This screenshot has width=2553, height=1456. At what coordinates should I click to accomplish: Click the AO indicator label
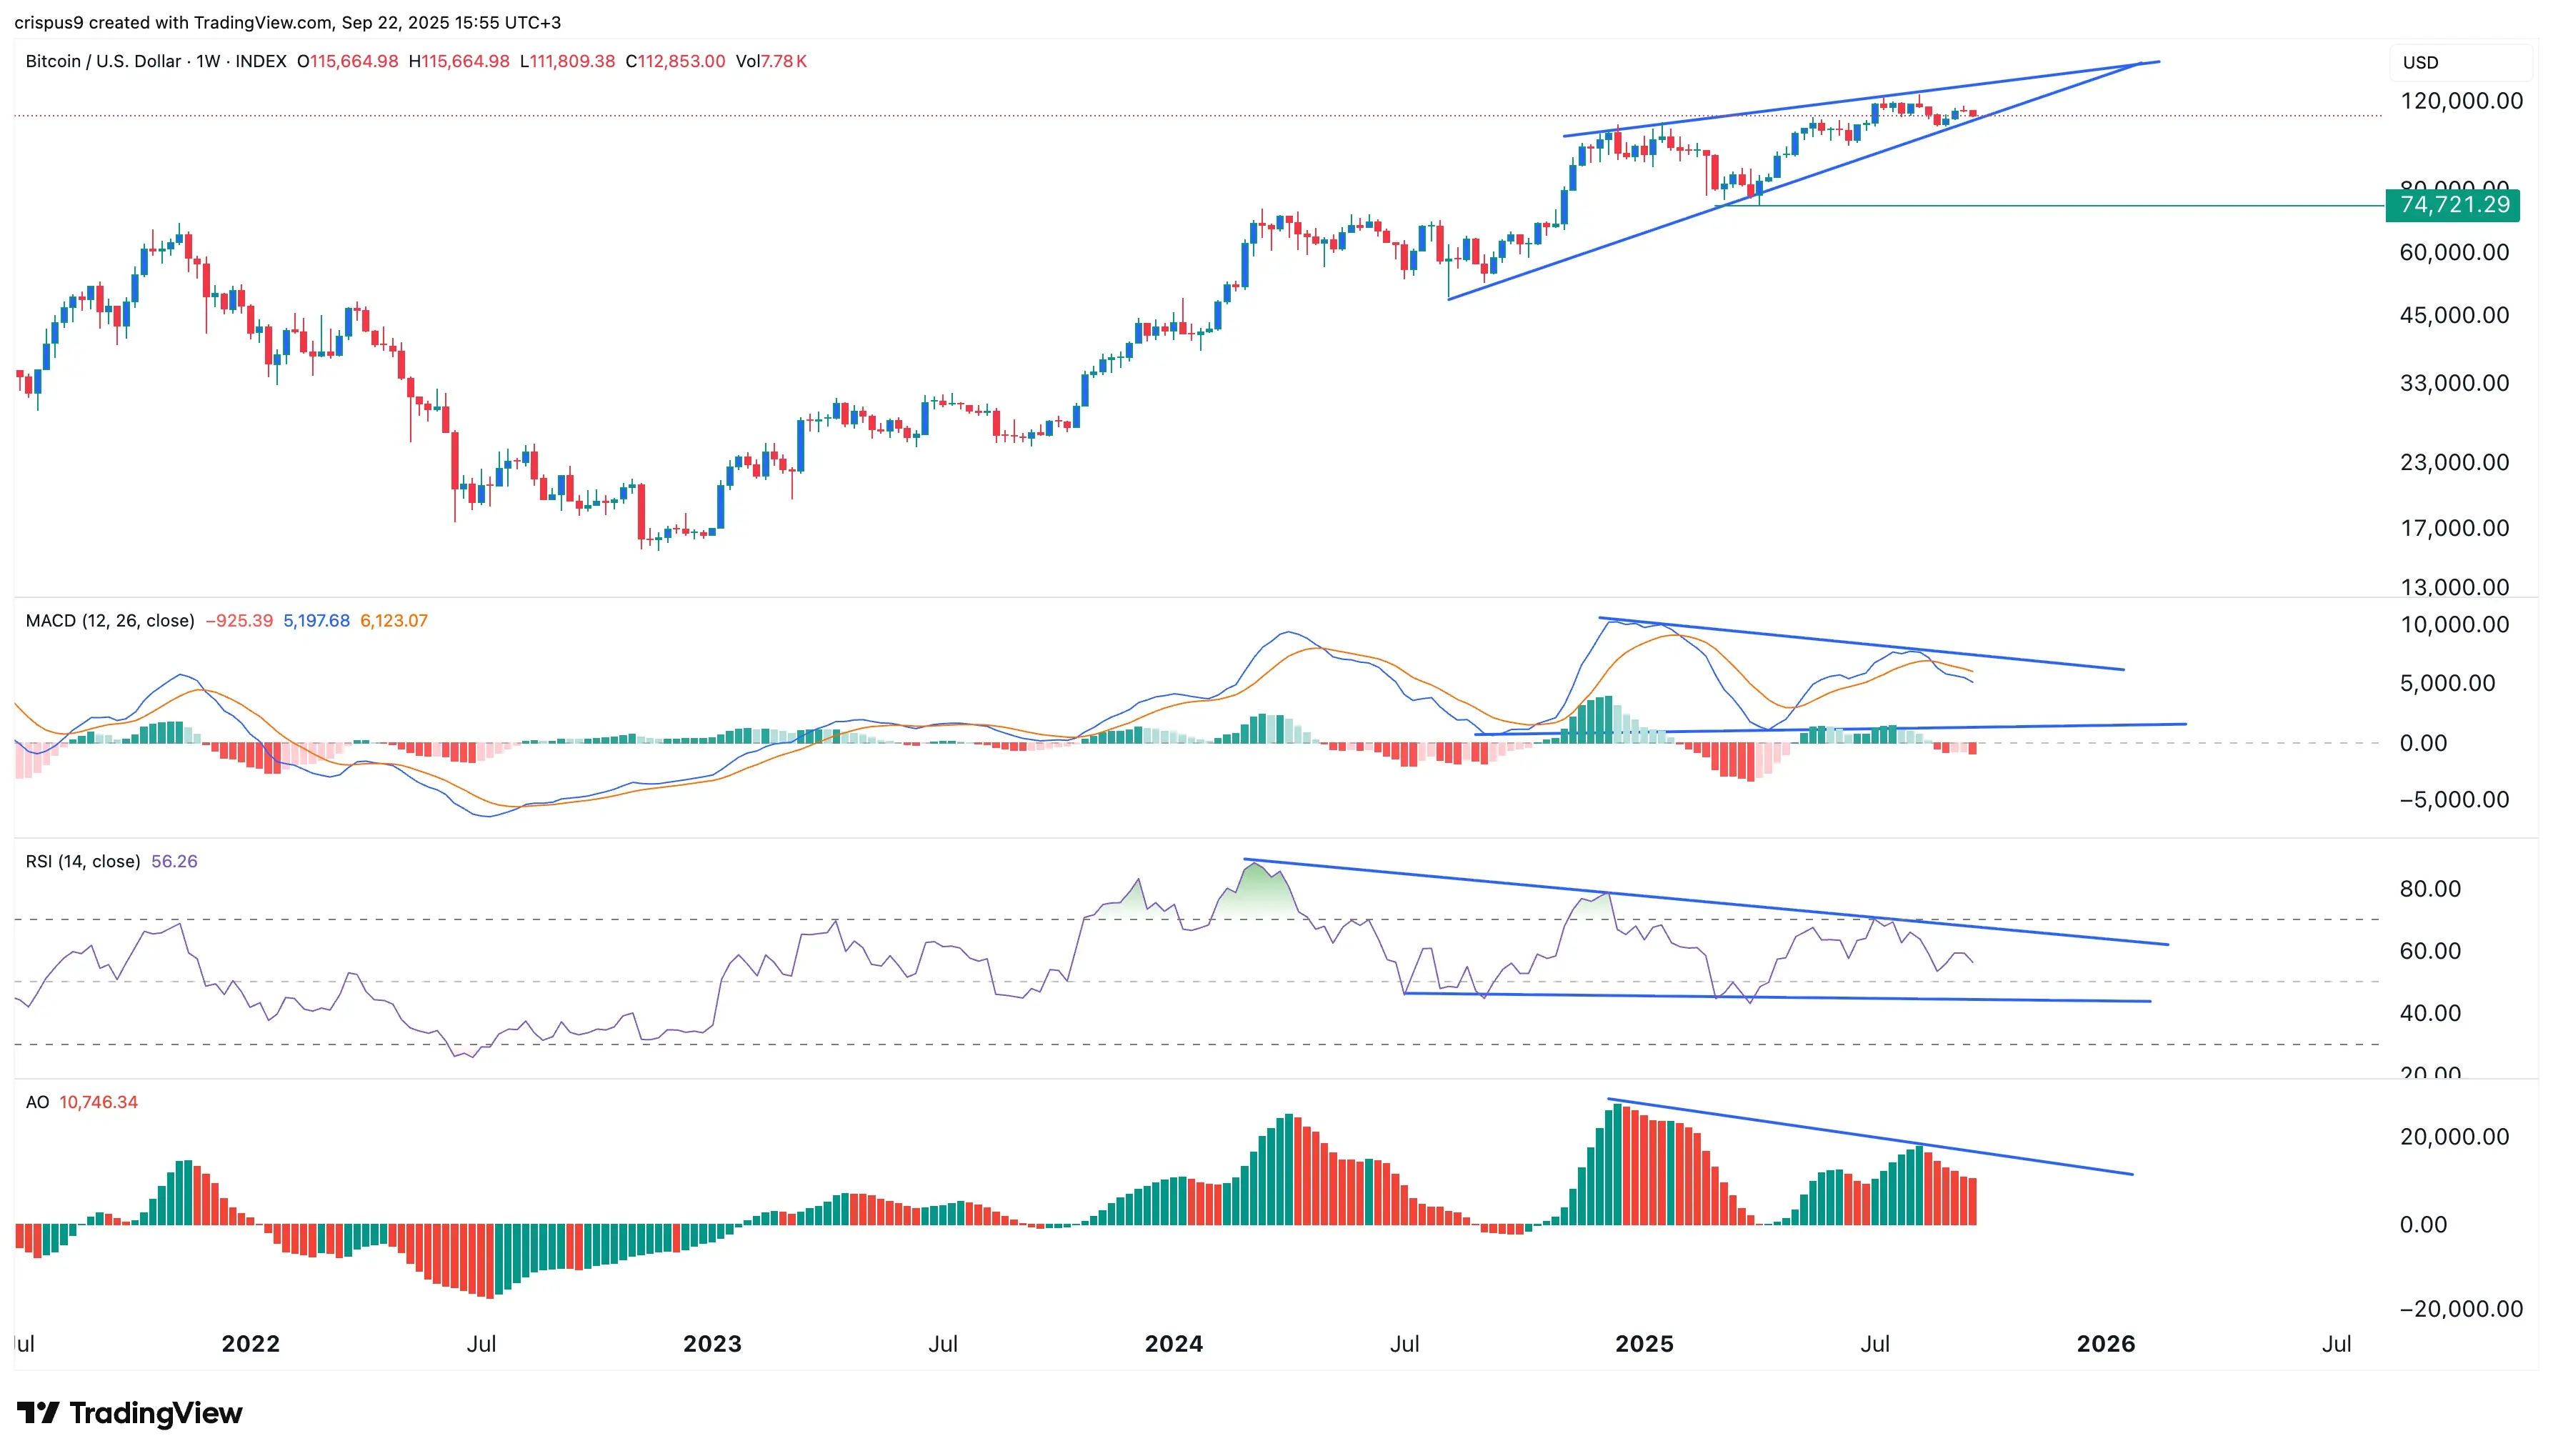point(37,1102)
